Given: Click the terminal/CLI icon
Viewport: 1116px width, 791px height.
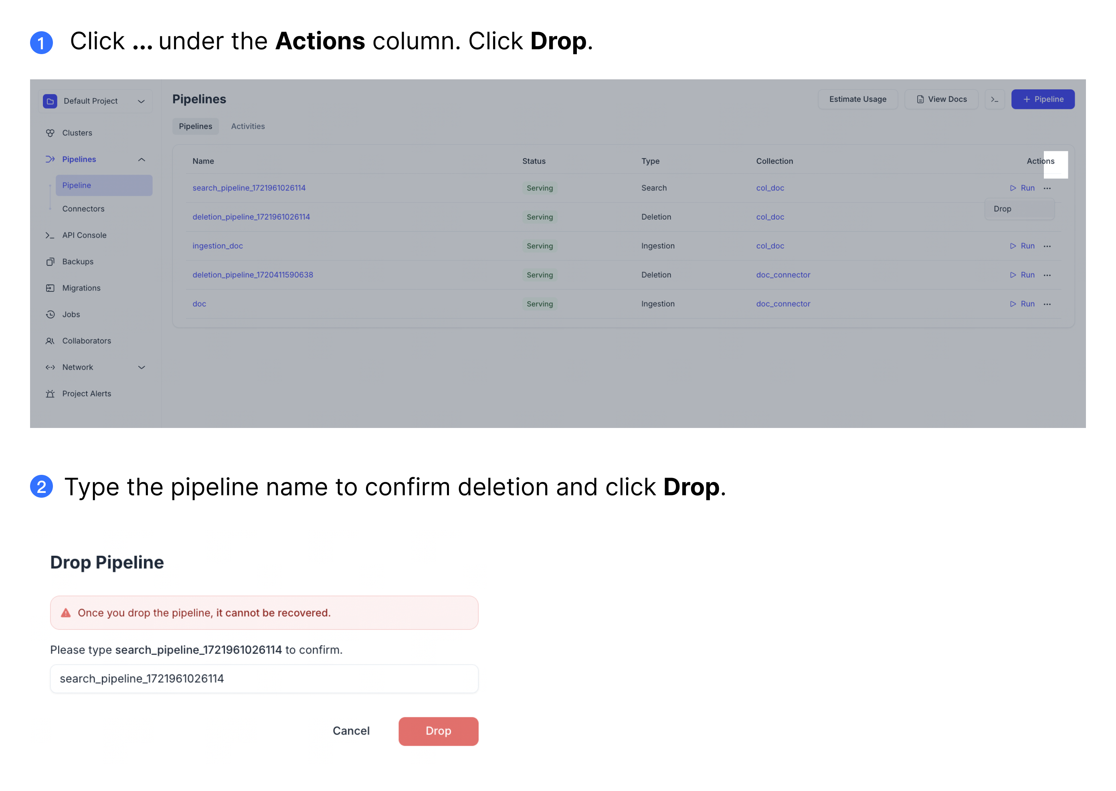Looking at the screenshot, I should point(995,99).
